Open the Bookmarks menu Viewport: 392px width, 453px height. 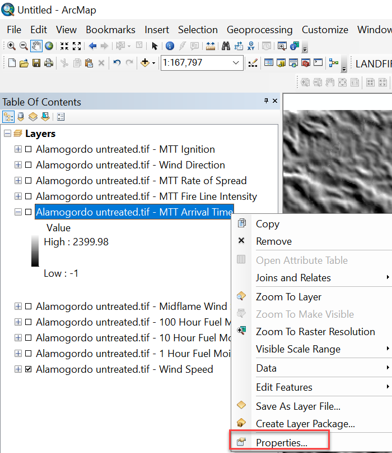click(110, 30)
